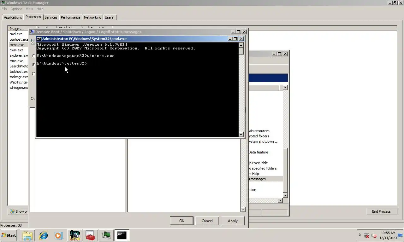Switch to the Networking tab

[x=92, y=17]
